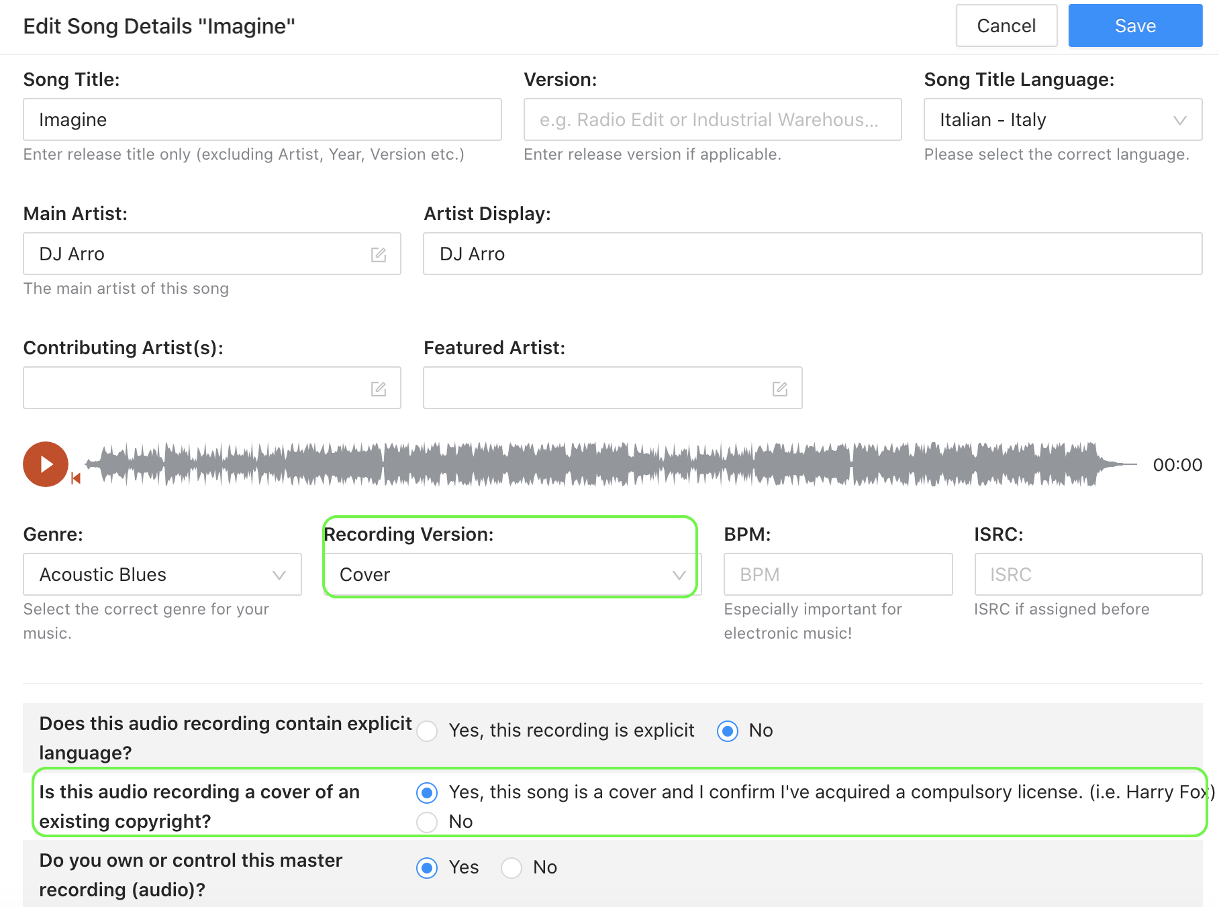Open the Song Title Language dropdown
Viewport: 1219px width, 907px height.
click(1063, 119)
